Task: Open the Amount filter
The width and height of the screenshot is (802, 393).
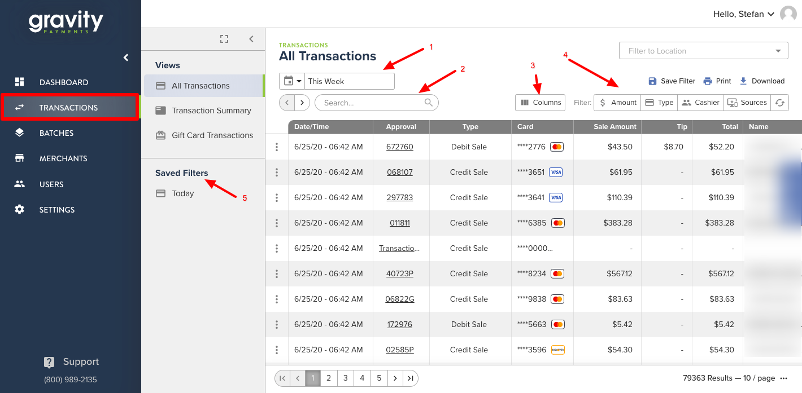Action: (617, 102)
